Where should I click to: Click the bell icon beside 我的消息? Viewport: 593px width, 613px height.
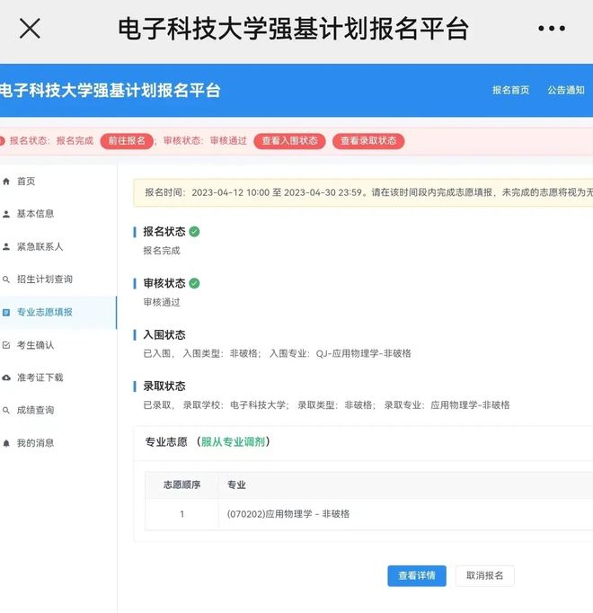tap(6, 443)
